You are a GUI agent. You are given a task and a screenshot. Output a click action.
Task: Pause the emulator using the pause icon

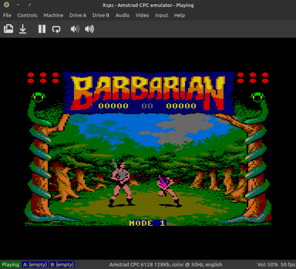[42, 29]
